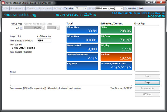
Task: Click the MiB Random writes tile
Action: (x=82, y=57)
